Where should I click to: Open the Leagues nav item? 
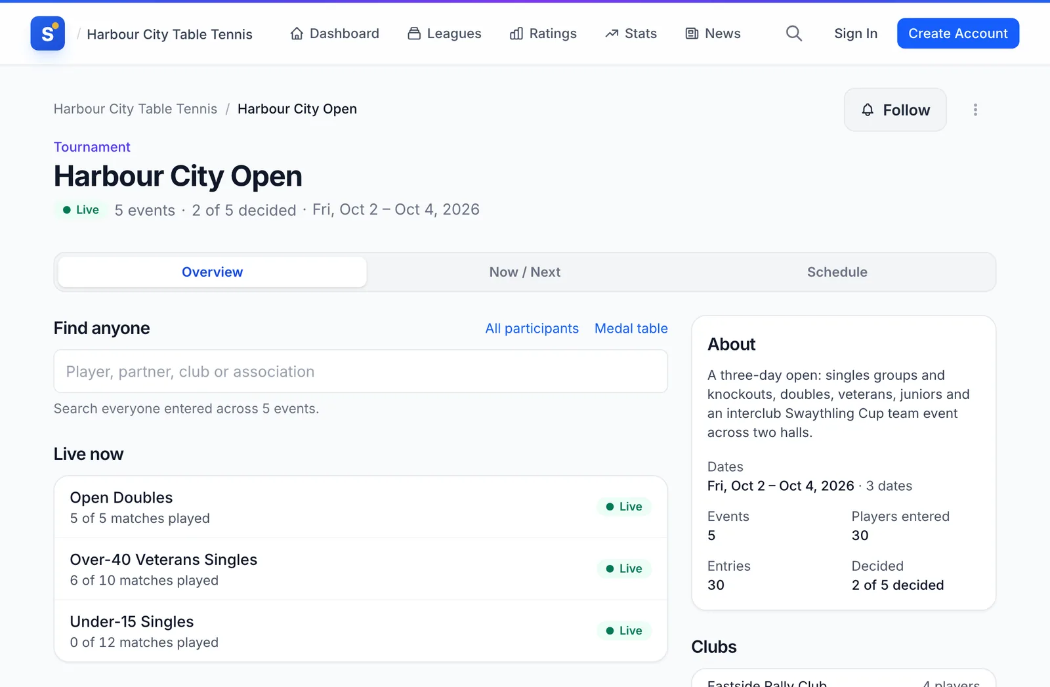pyautogui.click(x=444, y=33)
